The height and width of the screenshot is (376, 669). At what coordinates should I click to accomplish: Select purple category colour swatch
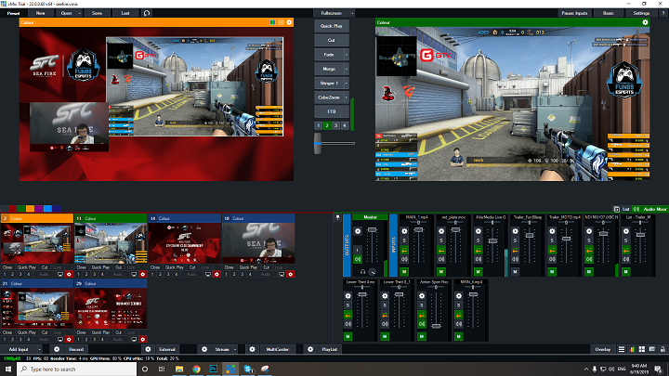pos(39,209)
